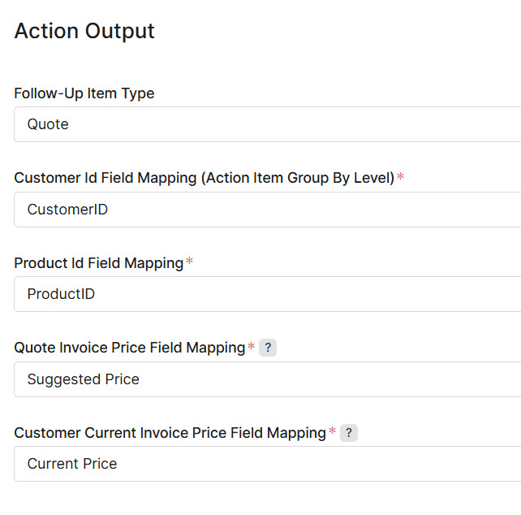The height and width of the screenshot is (515, 521).
Task: Expand the Quote Invoice Price Field Mapping dropdown
Action: (x=268, y=379)
